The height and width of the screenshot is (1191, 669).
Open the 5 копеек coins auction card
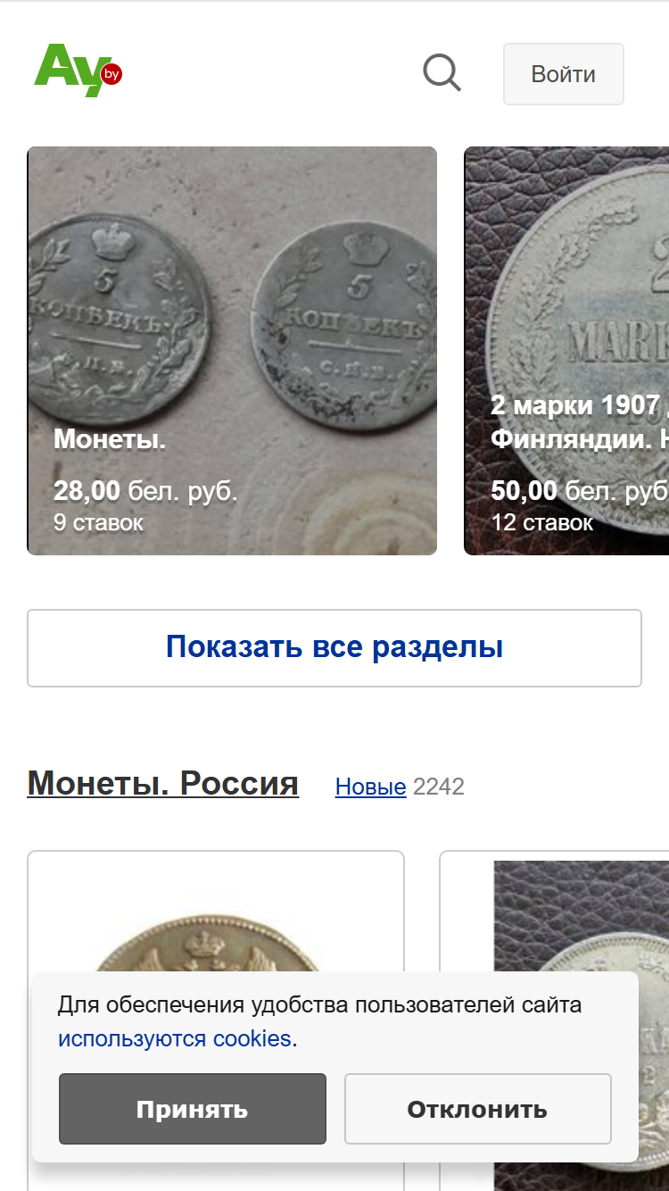(x=232, y=350)
